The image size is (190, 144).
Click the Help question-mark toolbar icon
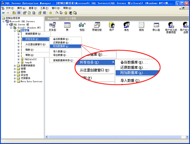click(40, 13)
